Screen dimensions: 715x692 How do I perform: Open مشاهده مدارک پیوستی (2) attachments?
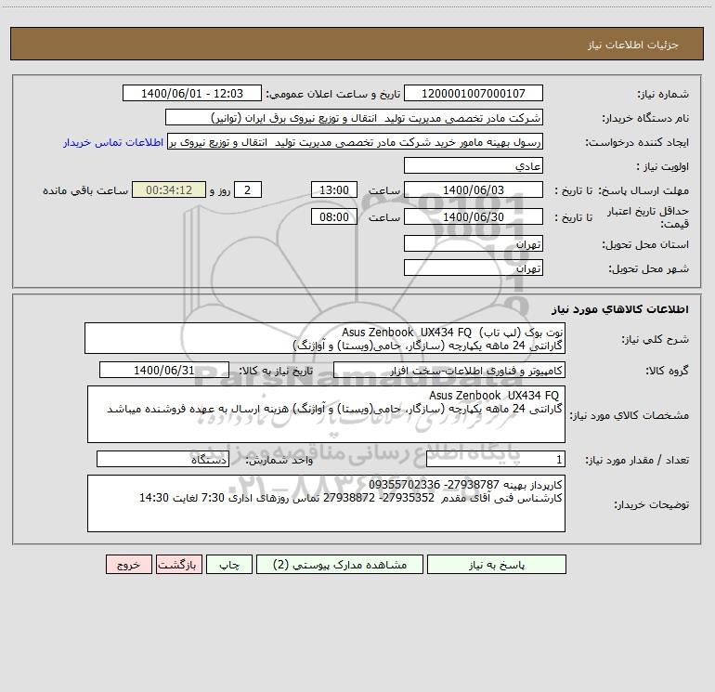pyautogui.click(x=340, y=565)
